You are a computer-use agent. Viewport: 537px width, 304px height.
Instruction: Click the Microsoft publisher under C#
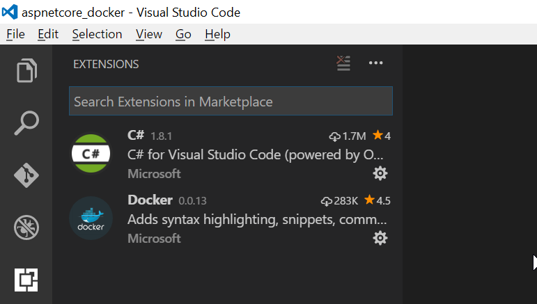(154, 174)
